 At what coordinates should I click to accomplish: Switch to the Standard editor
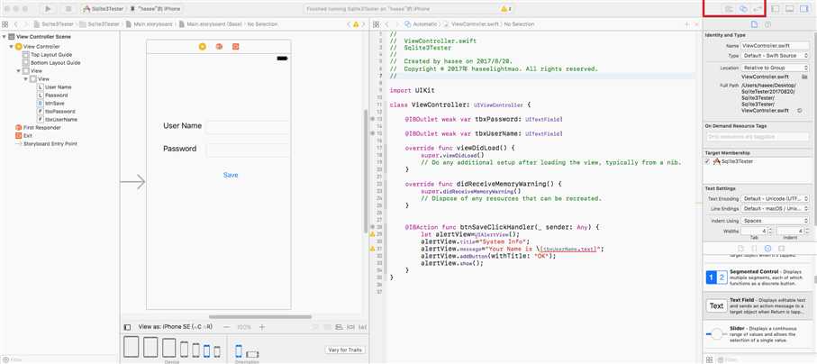pyautogui.click(x=729, y=9)
